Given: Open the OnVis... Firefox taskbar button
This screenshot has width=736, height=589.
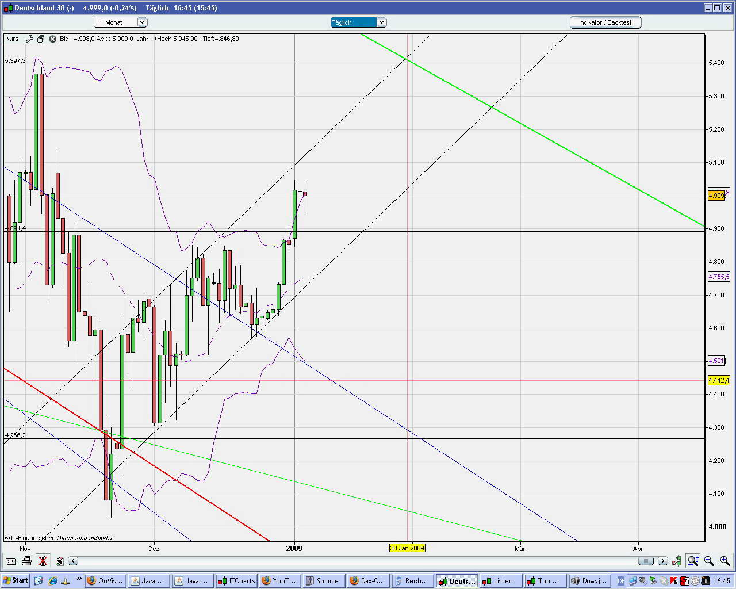Looking at the screenshot, I should click(105, 581).
